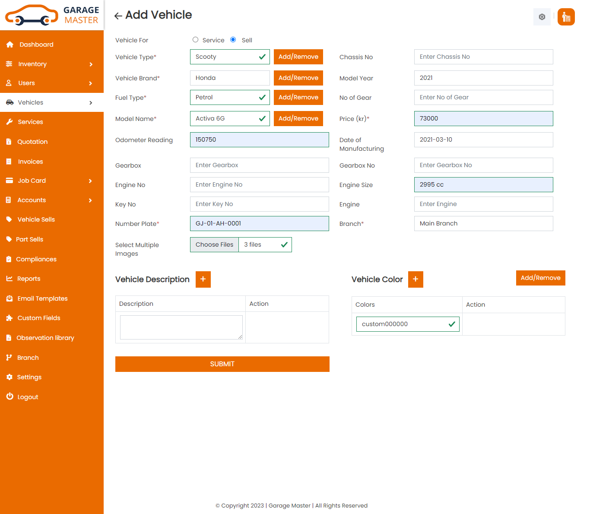Open Reports from the sidebar

point(29,279)
